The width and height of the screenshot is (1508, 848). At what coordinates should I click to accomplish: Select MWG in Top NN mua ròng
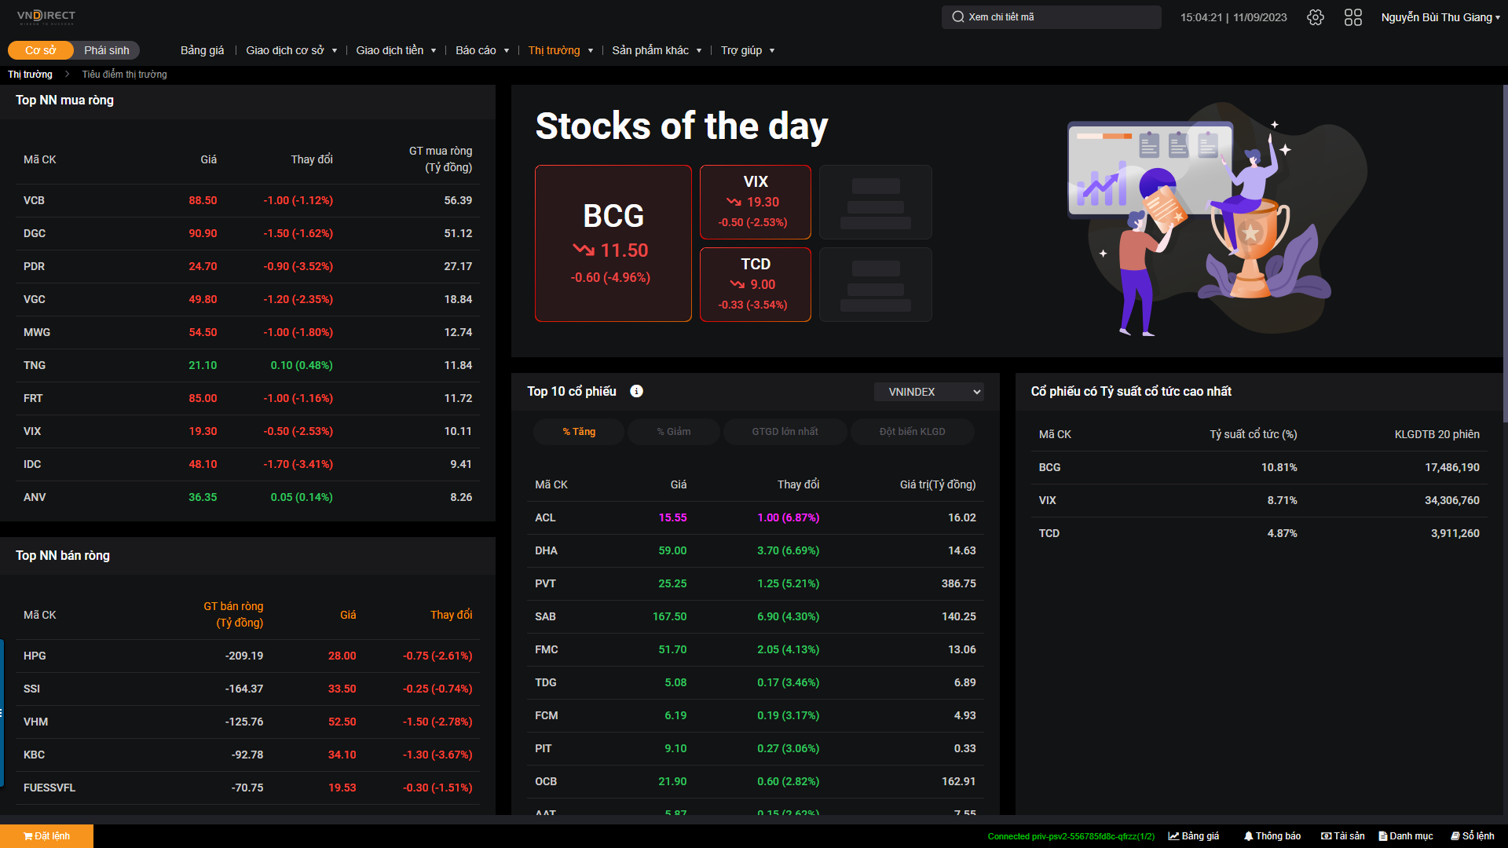click(x=247, y=332)
